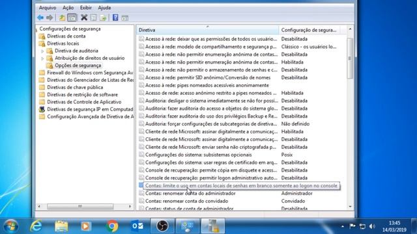This screenshot has height=234, width=417.
Task: Select 'Configurações do sistema: usar regras de certificado'
Action: 211,162
